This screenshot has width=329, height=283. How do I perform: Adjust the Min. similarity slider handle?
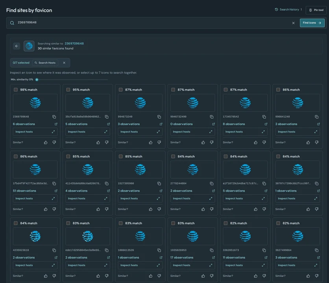[37, 80]
